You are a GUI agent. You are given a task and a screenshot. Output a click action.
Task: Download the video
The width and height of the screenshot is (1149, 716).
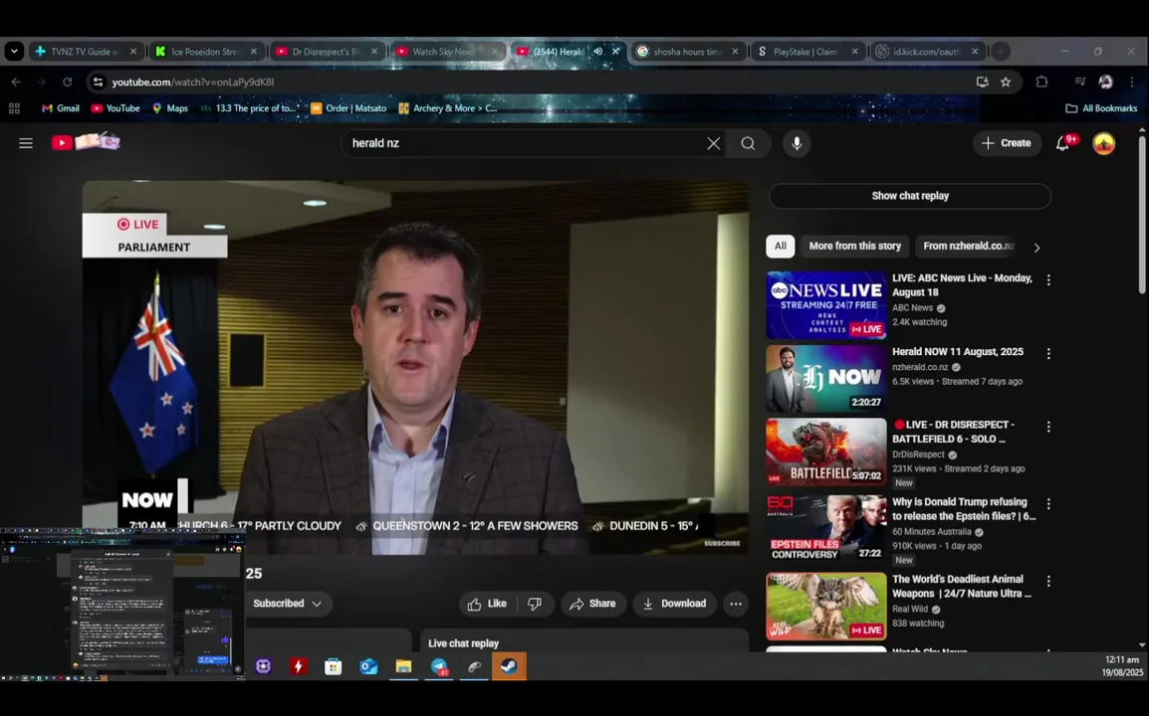[x=674, y=604]
